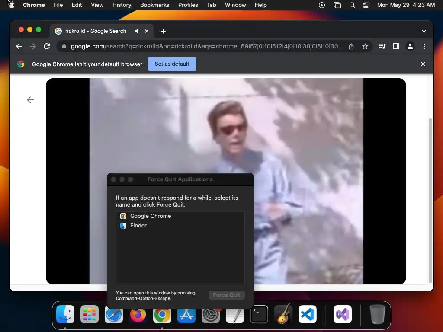Click the Now Playing icon in menu bar
This screenshot has width=443, height=332.
point(322,5)
